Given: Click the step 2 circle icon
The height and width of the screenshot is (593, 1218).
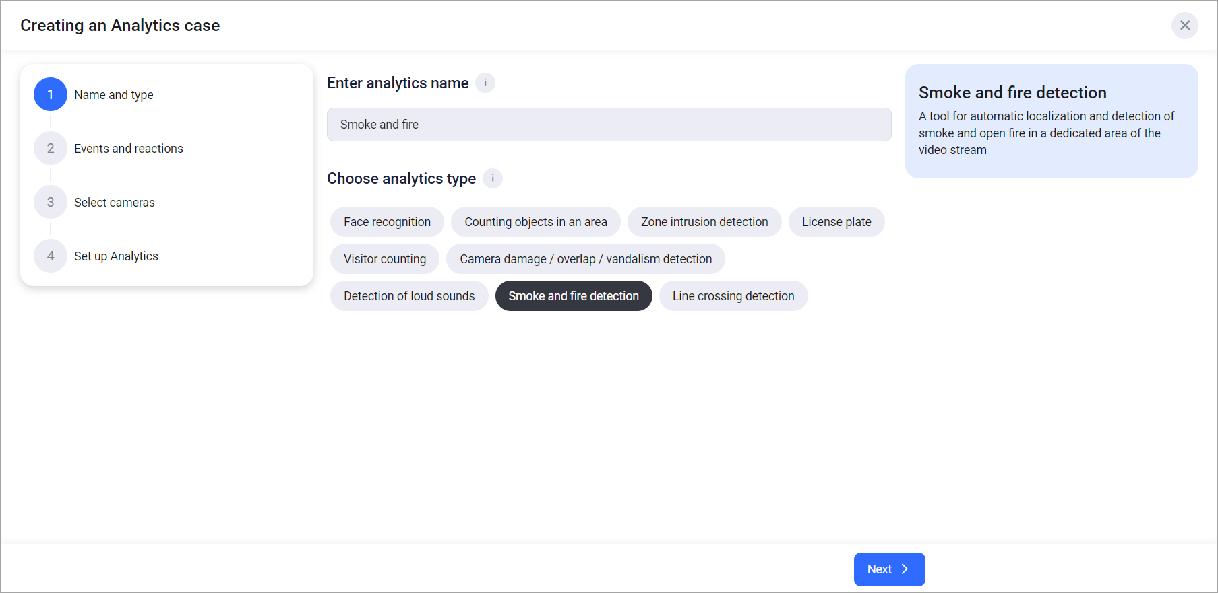Looking at the screenshot, I should point(51,148).
